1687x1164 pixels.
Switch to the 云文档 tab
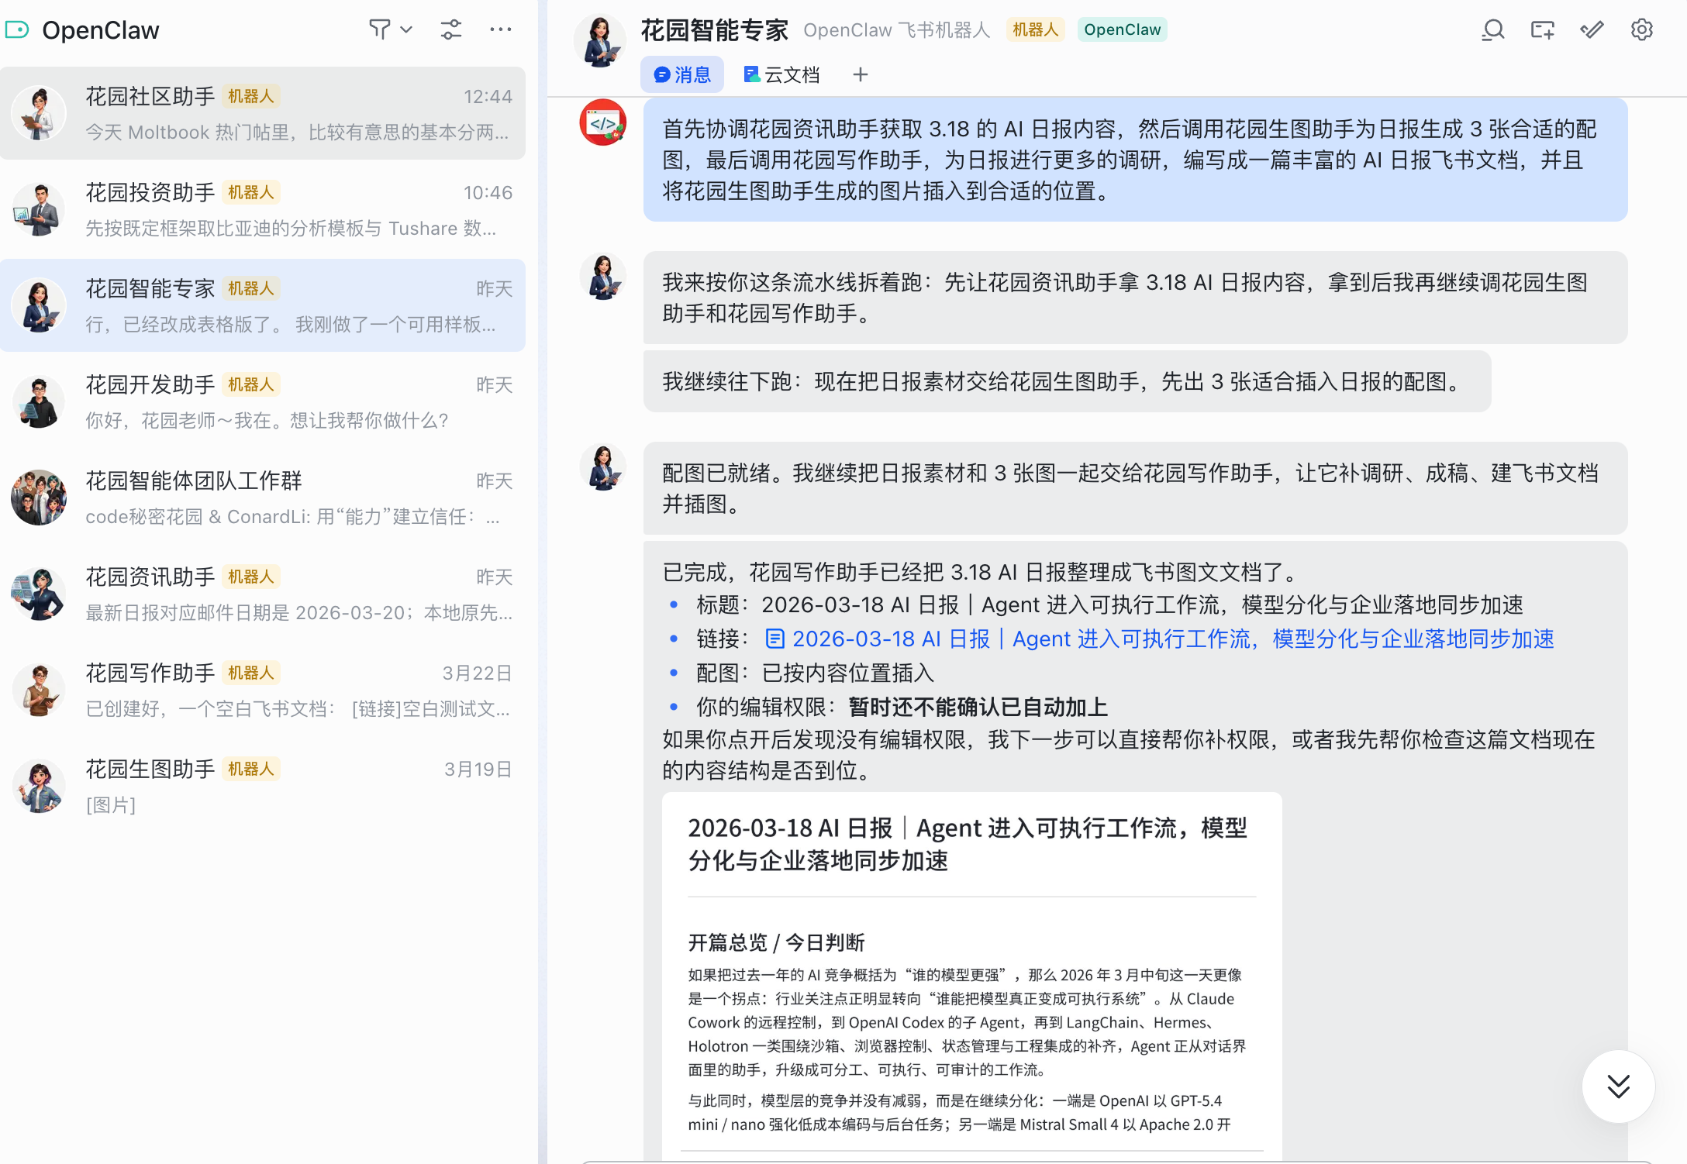click(781, 74)
